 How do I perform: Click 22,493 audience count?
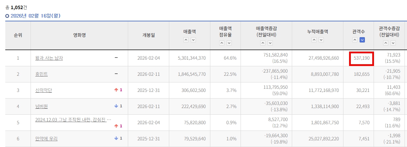pyautogui.click(x=363, y=106)
